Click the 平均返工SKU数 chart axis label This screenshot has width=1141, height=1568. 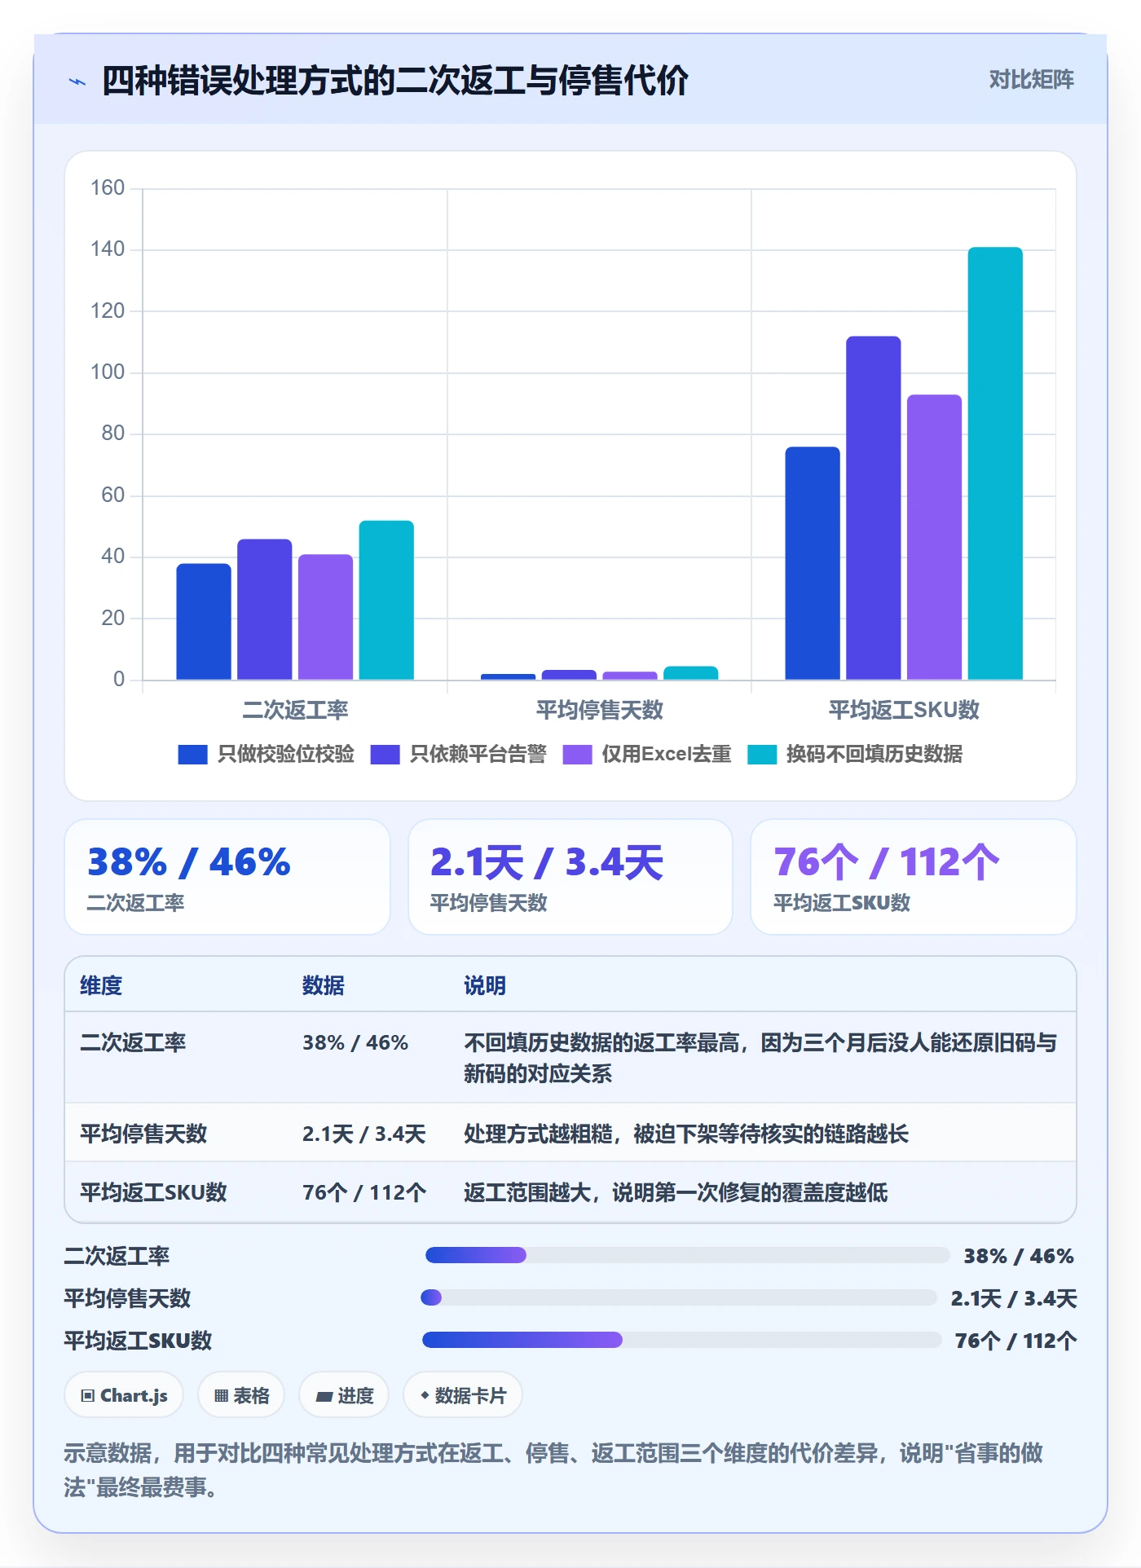point(904,710)
